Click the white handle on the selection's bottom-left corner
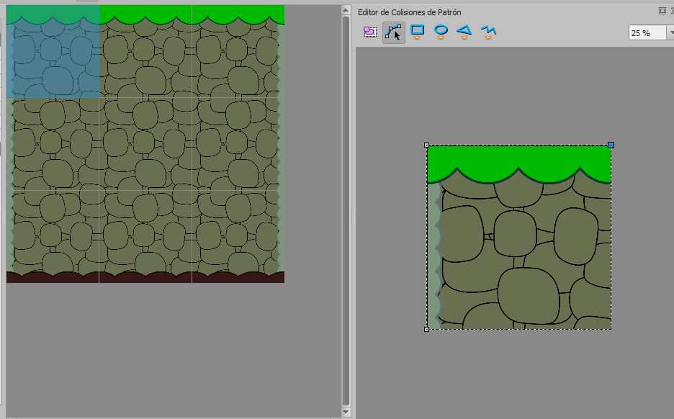This screenshot has width=674, height=419. tap(426, 330)
